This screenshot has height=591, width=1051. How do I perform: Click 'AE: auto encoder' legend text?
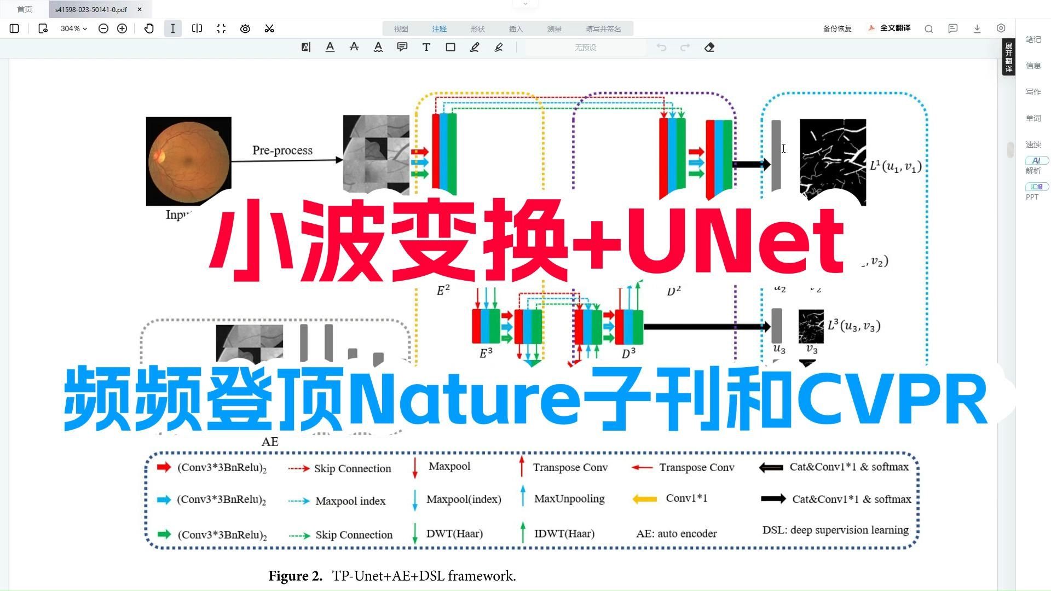[677, 534]
